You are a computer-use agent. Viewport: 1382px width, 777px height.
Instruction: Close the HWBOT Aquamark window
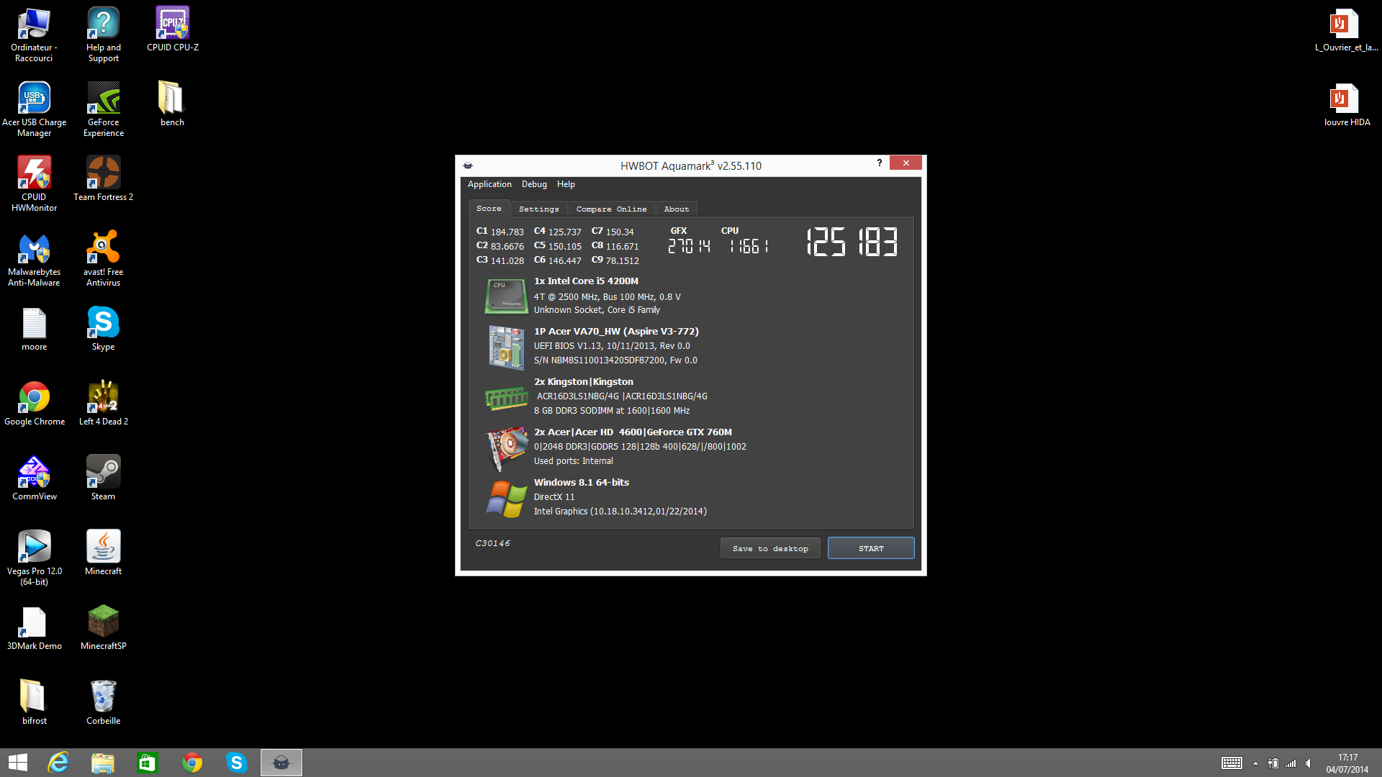pos(905,163)
